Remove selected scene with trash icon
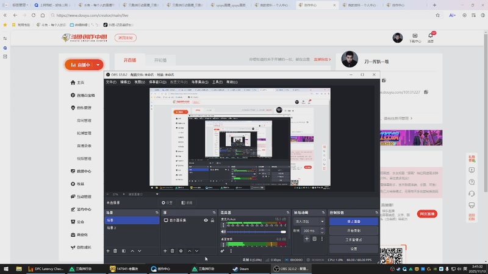 tap(115, 251)
